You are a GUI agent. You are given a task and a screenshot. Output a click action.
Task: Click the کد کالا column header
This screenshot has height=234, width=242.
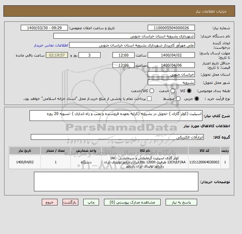pos(204,150)
